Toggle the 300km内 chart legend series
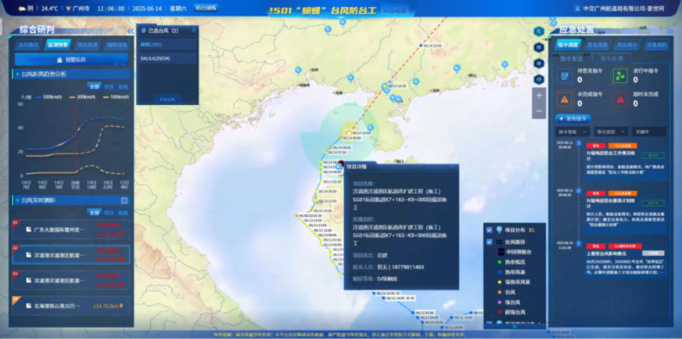Image resolution: width=682 pixels, height=339 pixels. point(81,97)
